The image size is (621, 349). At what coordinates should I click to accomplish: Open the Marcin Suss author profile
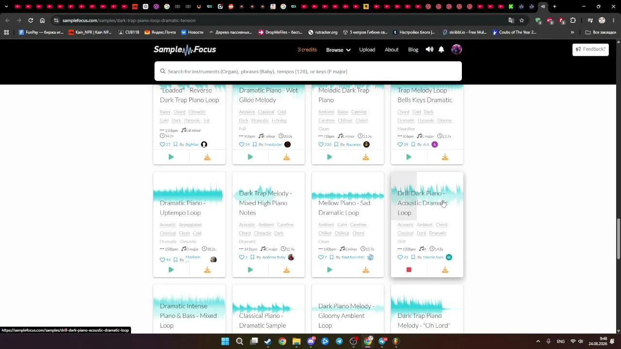pyautogui.click(x=433, y=257)
